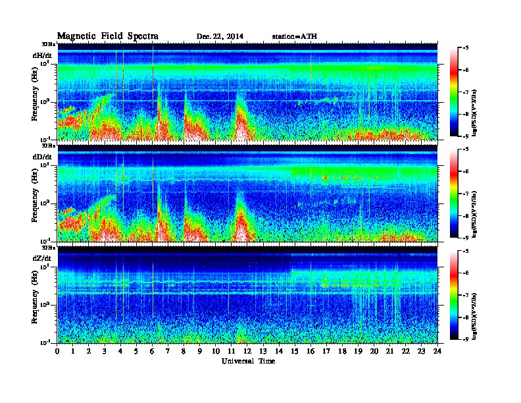Click hour label 15 on the time axis
This screenshot has height=403, width=521.
pyautogui.click(x=295, y=351)
